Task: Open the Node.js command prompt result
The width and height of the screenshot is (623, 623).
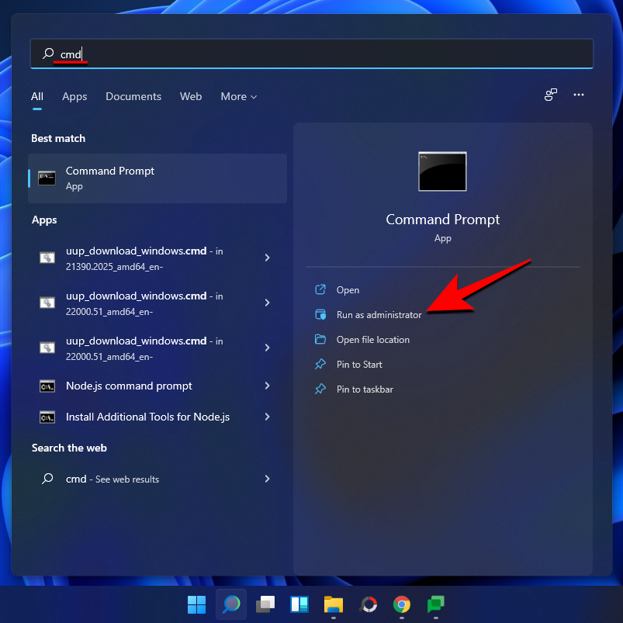Action: [128, 386]
